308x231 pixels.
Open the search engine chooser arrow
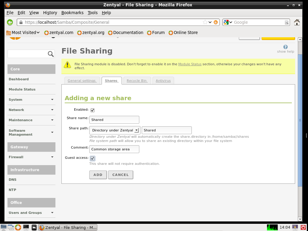[231, 22]
